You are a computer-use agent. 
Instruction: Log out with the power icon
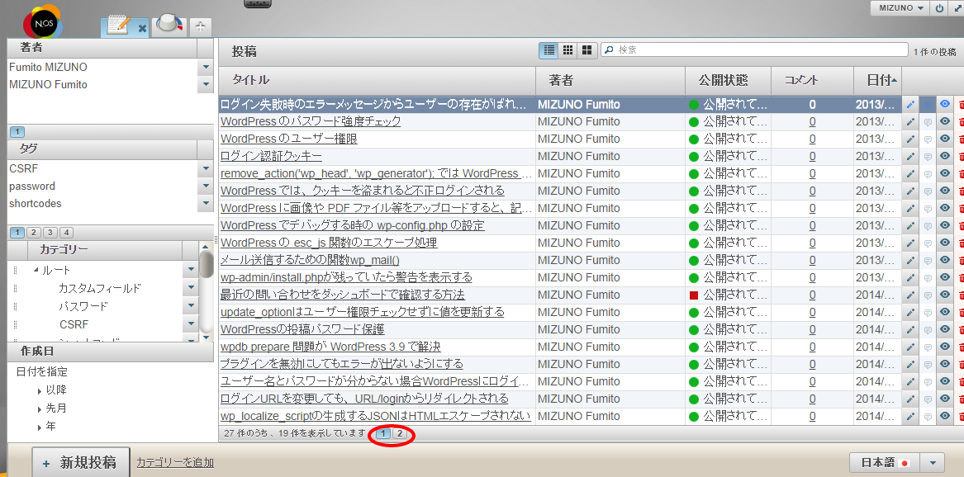pos(939,8)
